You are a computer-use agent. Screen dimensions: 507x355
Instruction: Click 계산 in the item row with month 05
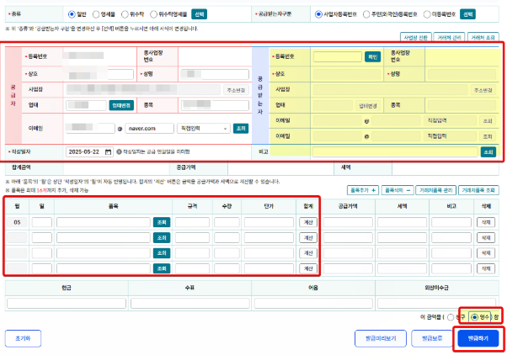(308, 222)
